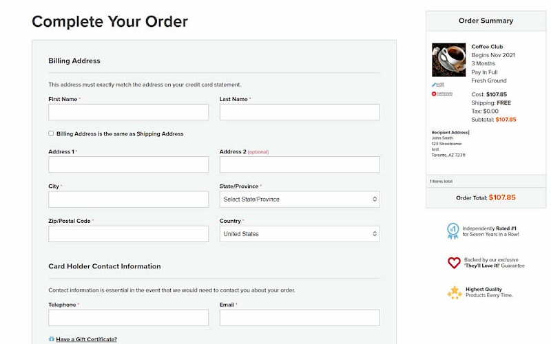Click the remove link for Coffee Club
Viewport: 551px width, 344px height.
(x=444, y=94)
